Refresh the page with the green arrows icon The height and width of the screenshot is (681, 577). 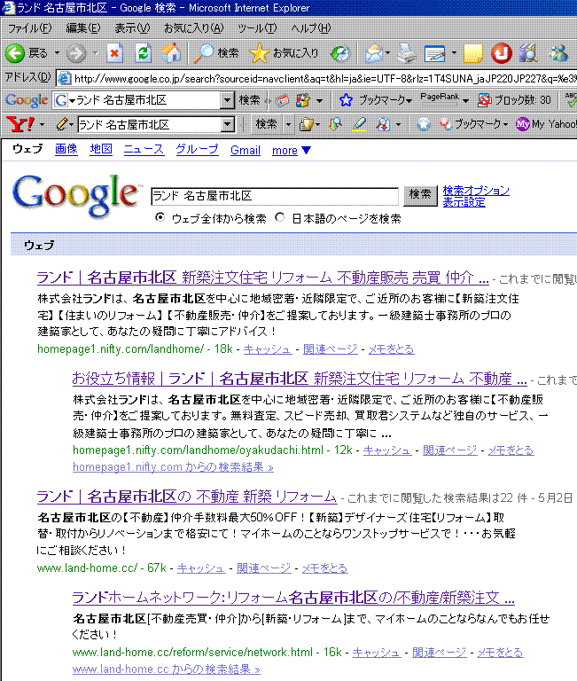point(143,53)
